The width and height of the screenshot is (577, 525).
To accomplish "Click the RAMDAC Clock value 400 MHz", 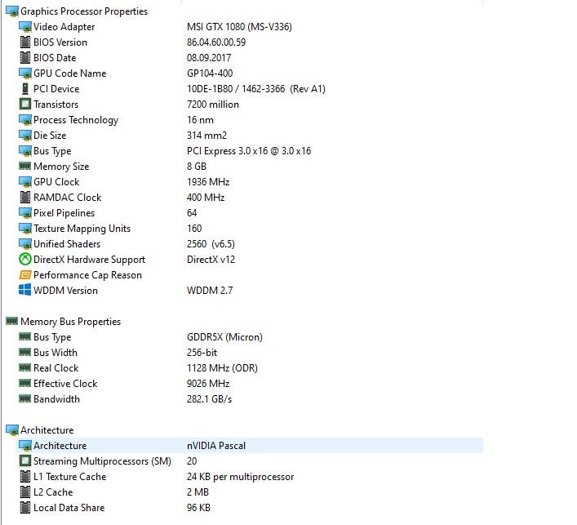I will click(206, 198).
